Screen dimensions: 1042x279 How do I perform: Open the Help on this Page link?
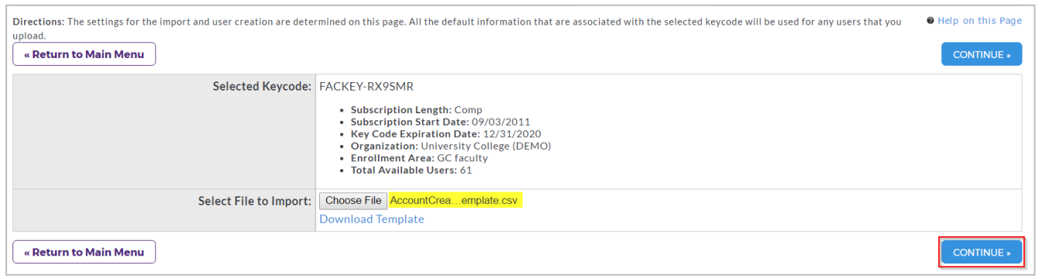(979, 21)
